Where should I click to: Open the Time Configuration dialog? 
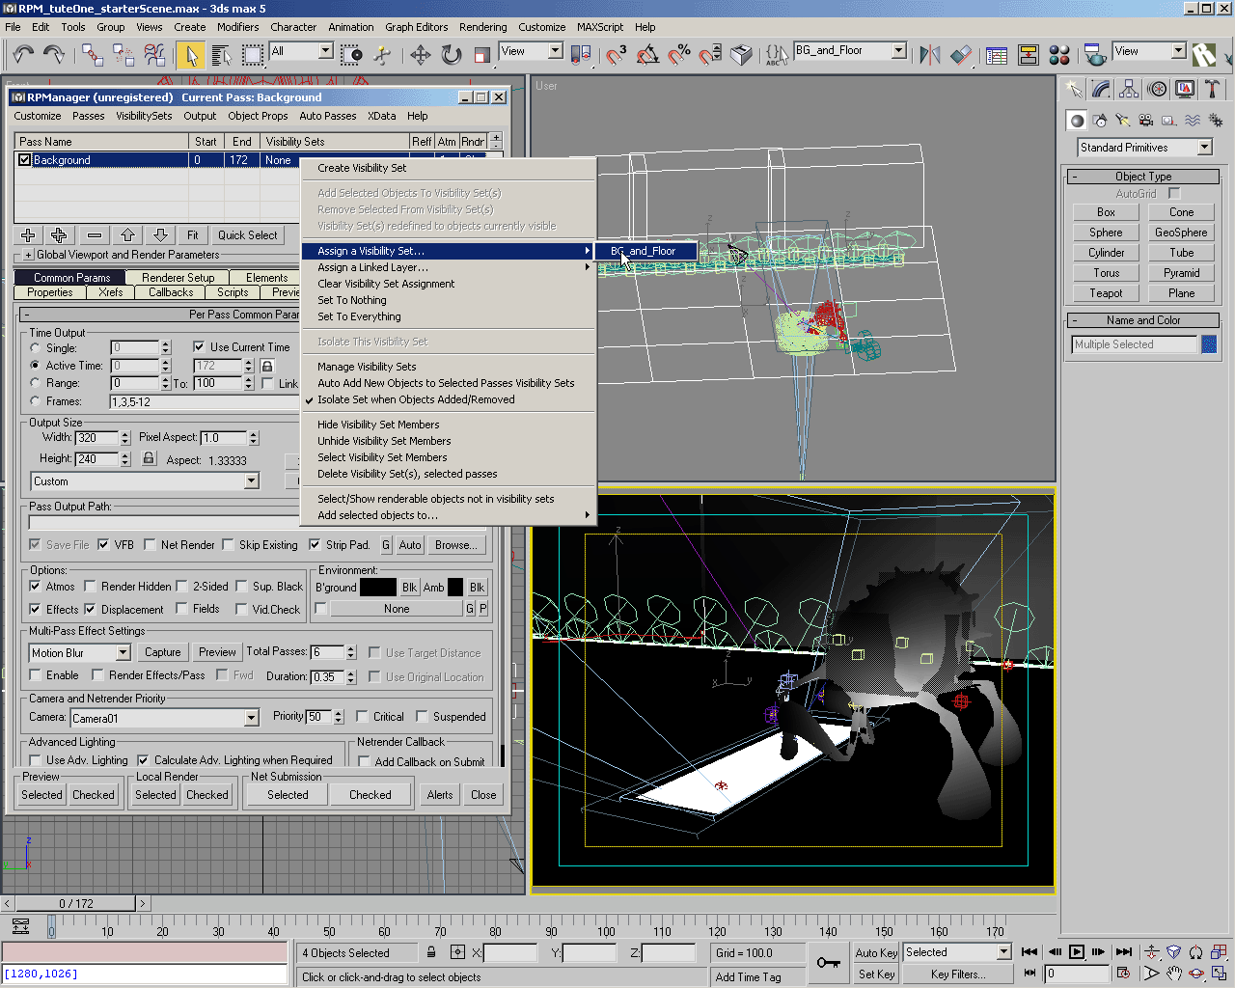(1123, 973)
